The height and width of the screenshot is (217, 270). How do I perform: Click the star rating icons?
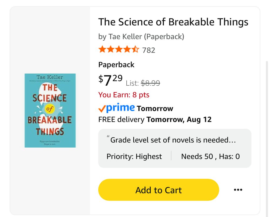pos(119,50)
